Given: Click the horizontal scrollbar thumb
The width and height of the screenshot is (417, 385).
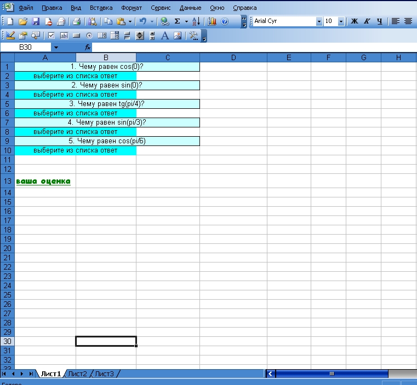Looking at the screenshot, I should point(332,374).
